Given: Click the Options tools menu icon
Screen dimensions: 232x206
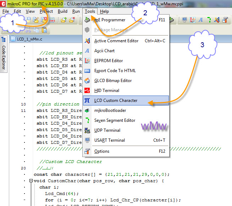Looking at the screenshot, I should tap(87, 151).
